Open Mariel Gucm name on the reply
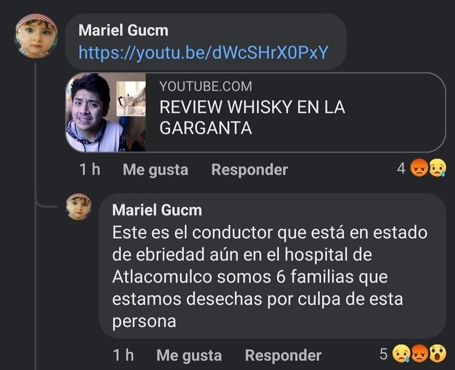Screen dimensions: 455x370 click(157, 210)
